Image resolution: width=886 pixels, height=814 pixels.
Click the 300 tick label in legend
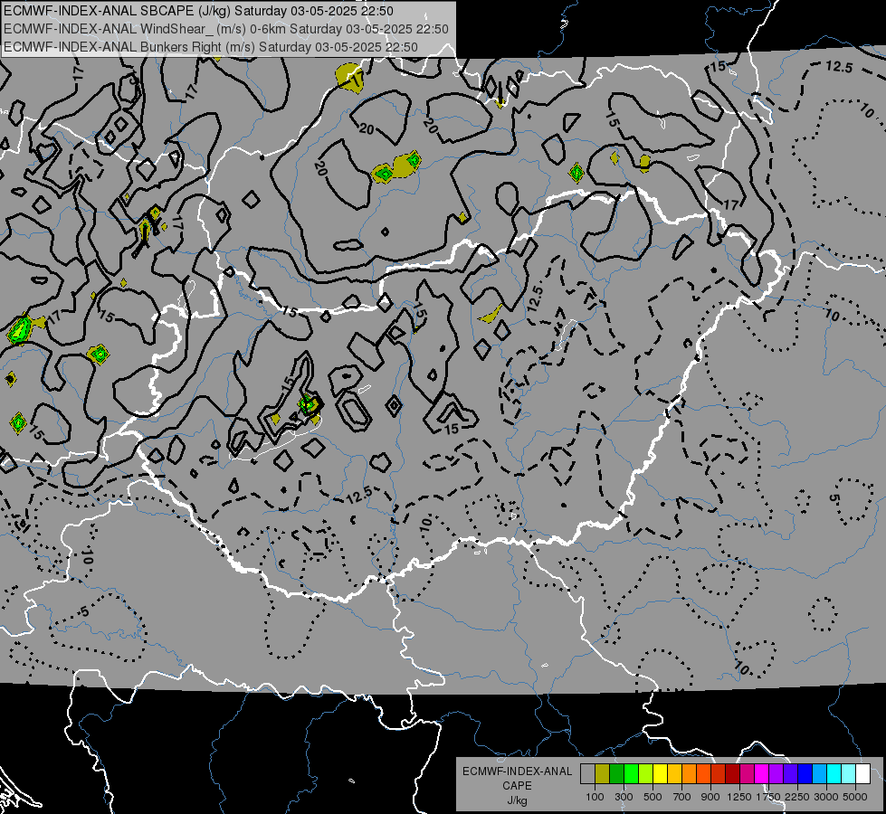(x=624, y=797)
